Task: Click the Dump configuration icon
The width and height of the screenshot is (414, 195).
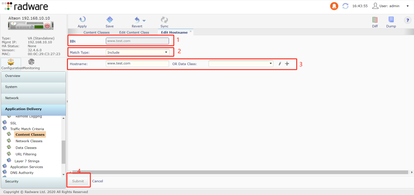Action: 391,20
